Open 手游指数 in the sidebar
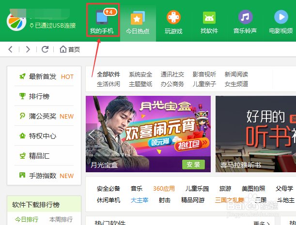296x225 pixels. 43,176
